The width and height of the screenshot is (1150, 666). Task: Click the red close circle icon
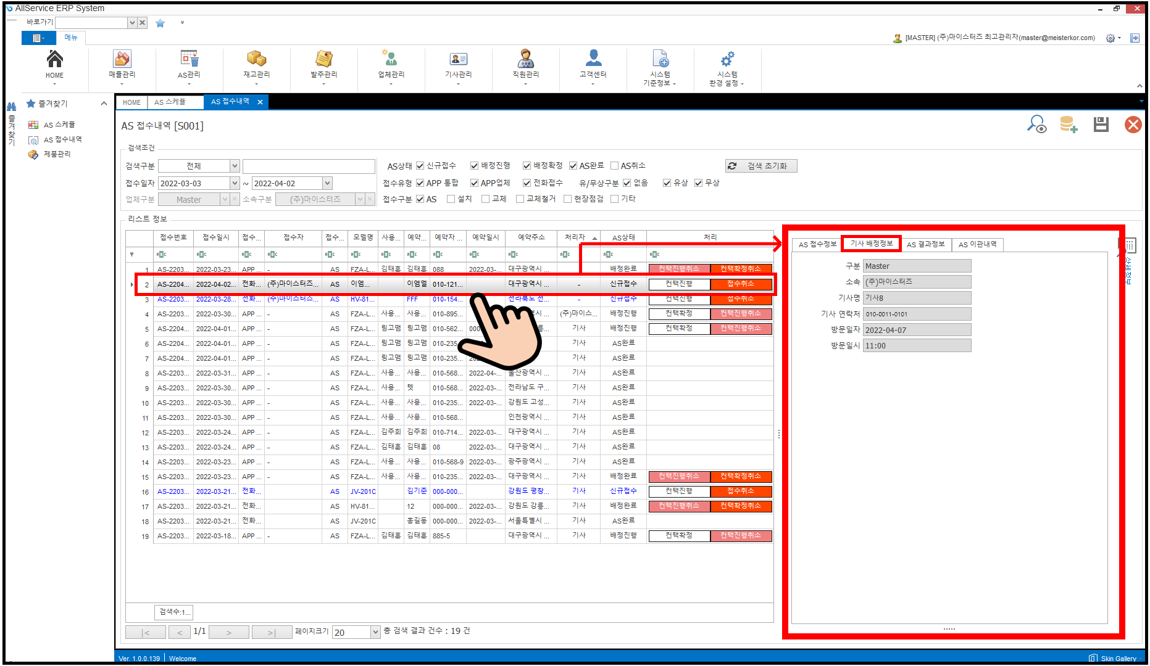(1133, 125)
